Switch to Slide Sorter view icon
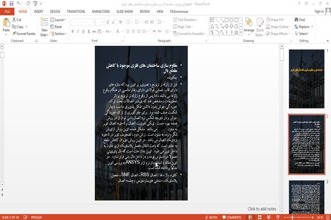The image size is (331, 220). (260, 217)
